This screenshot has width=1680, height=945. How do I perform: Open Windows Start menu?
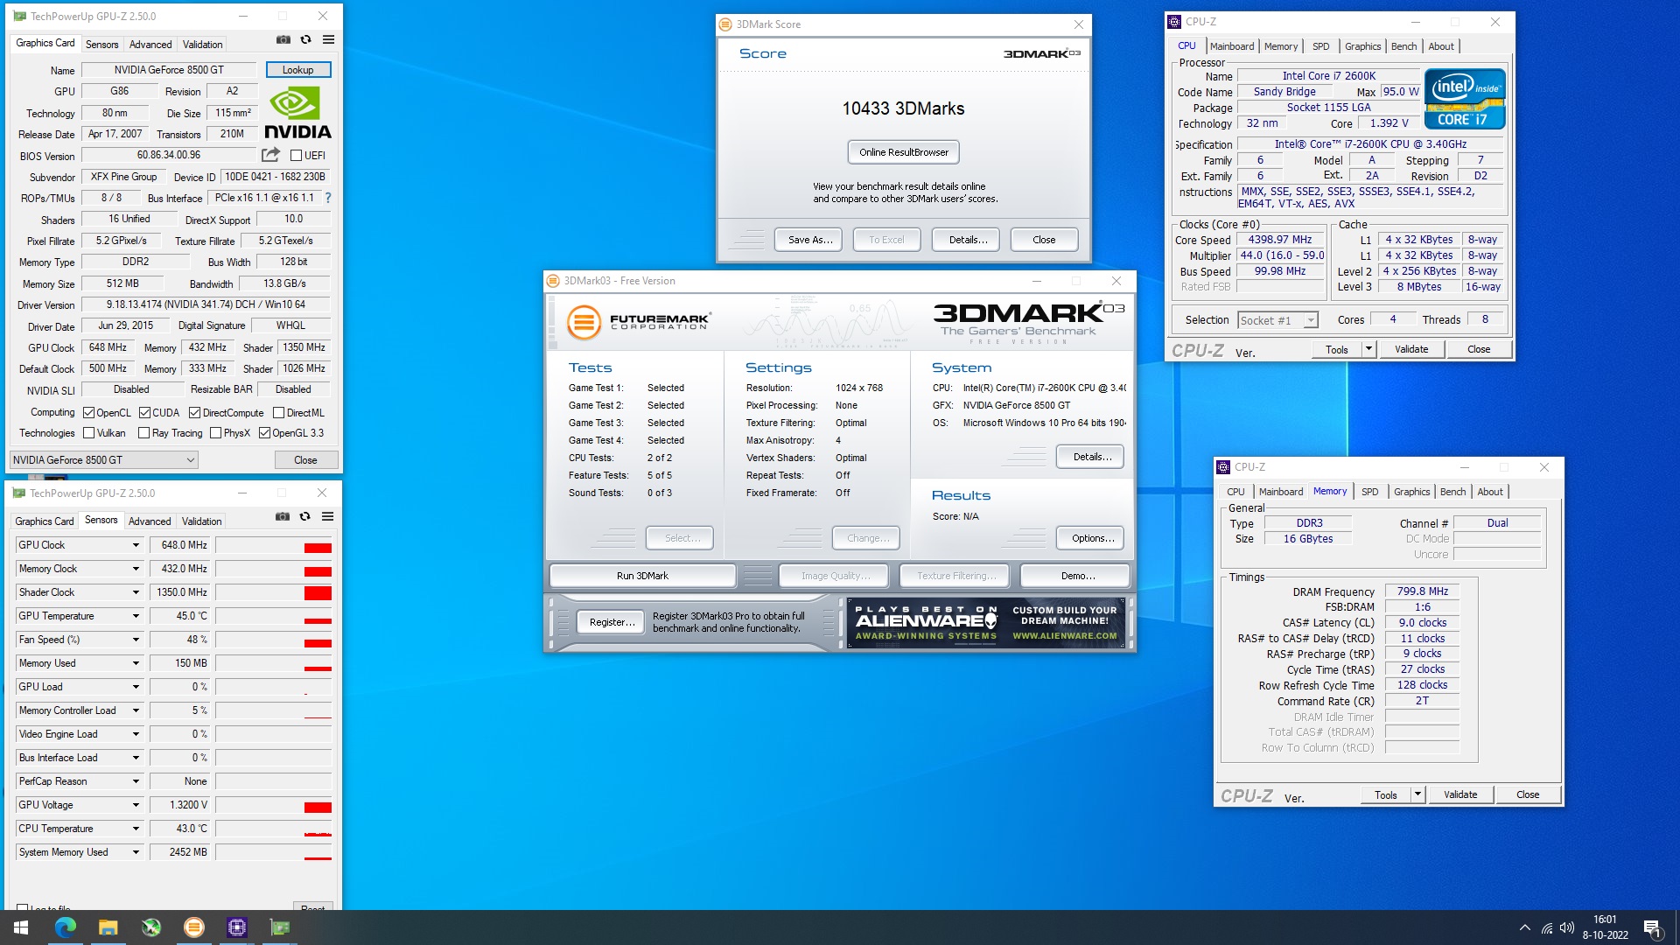pyautogui.click(x=21, y=927)
